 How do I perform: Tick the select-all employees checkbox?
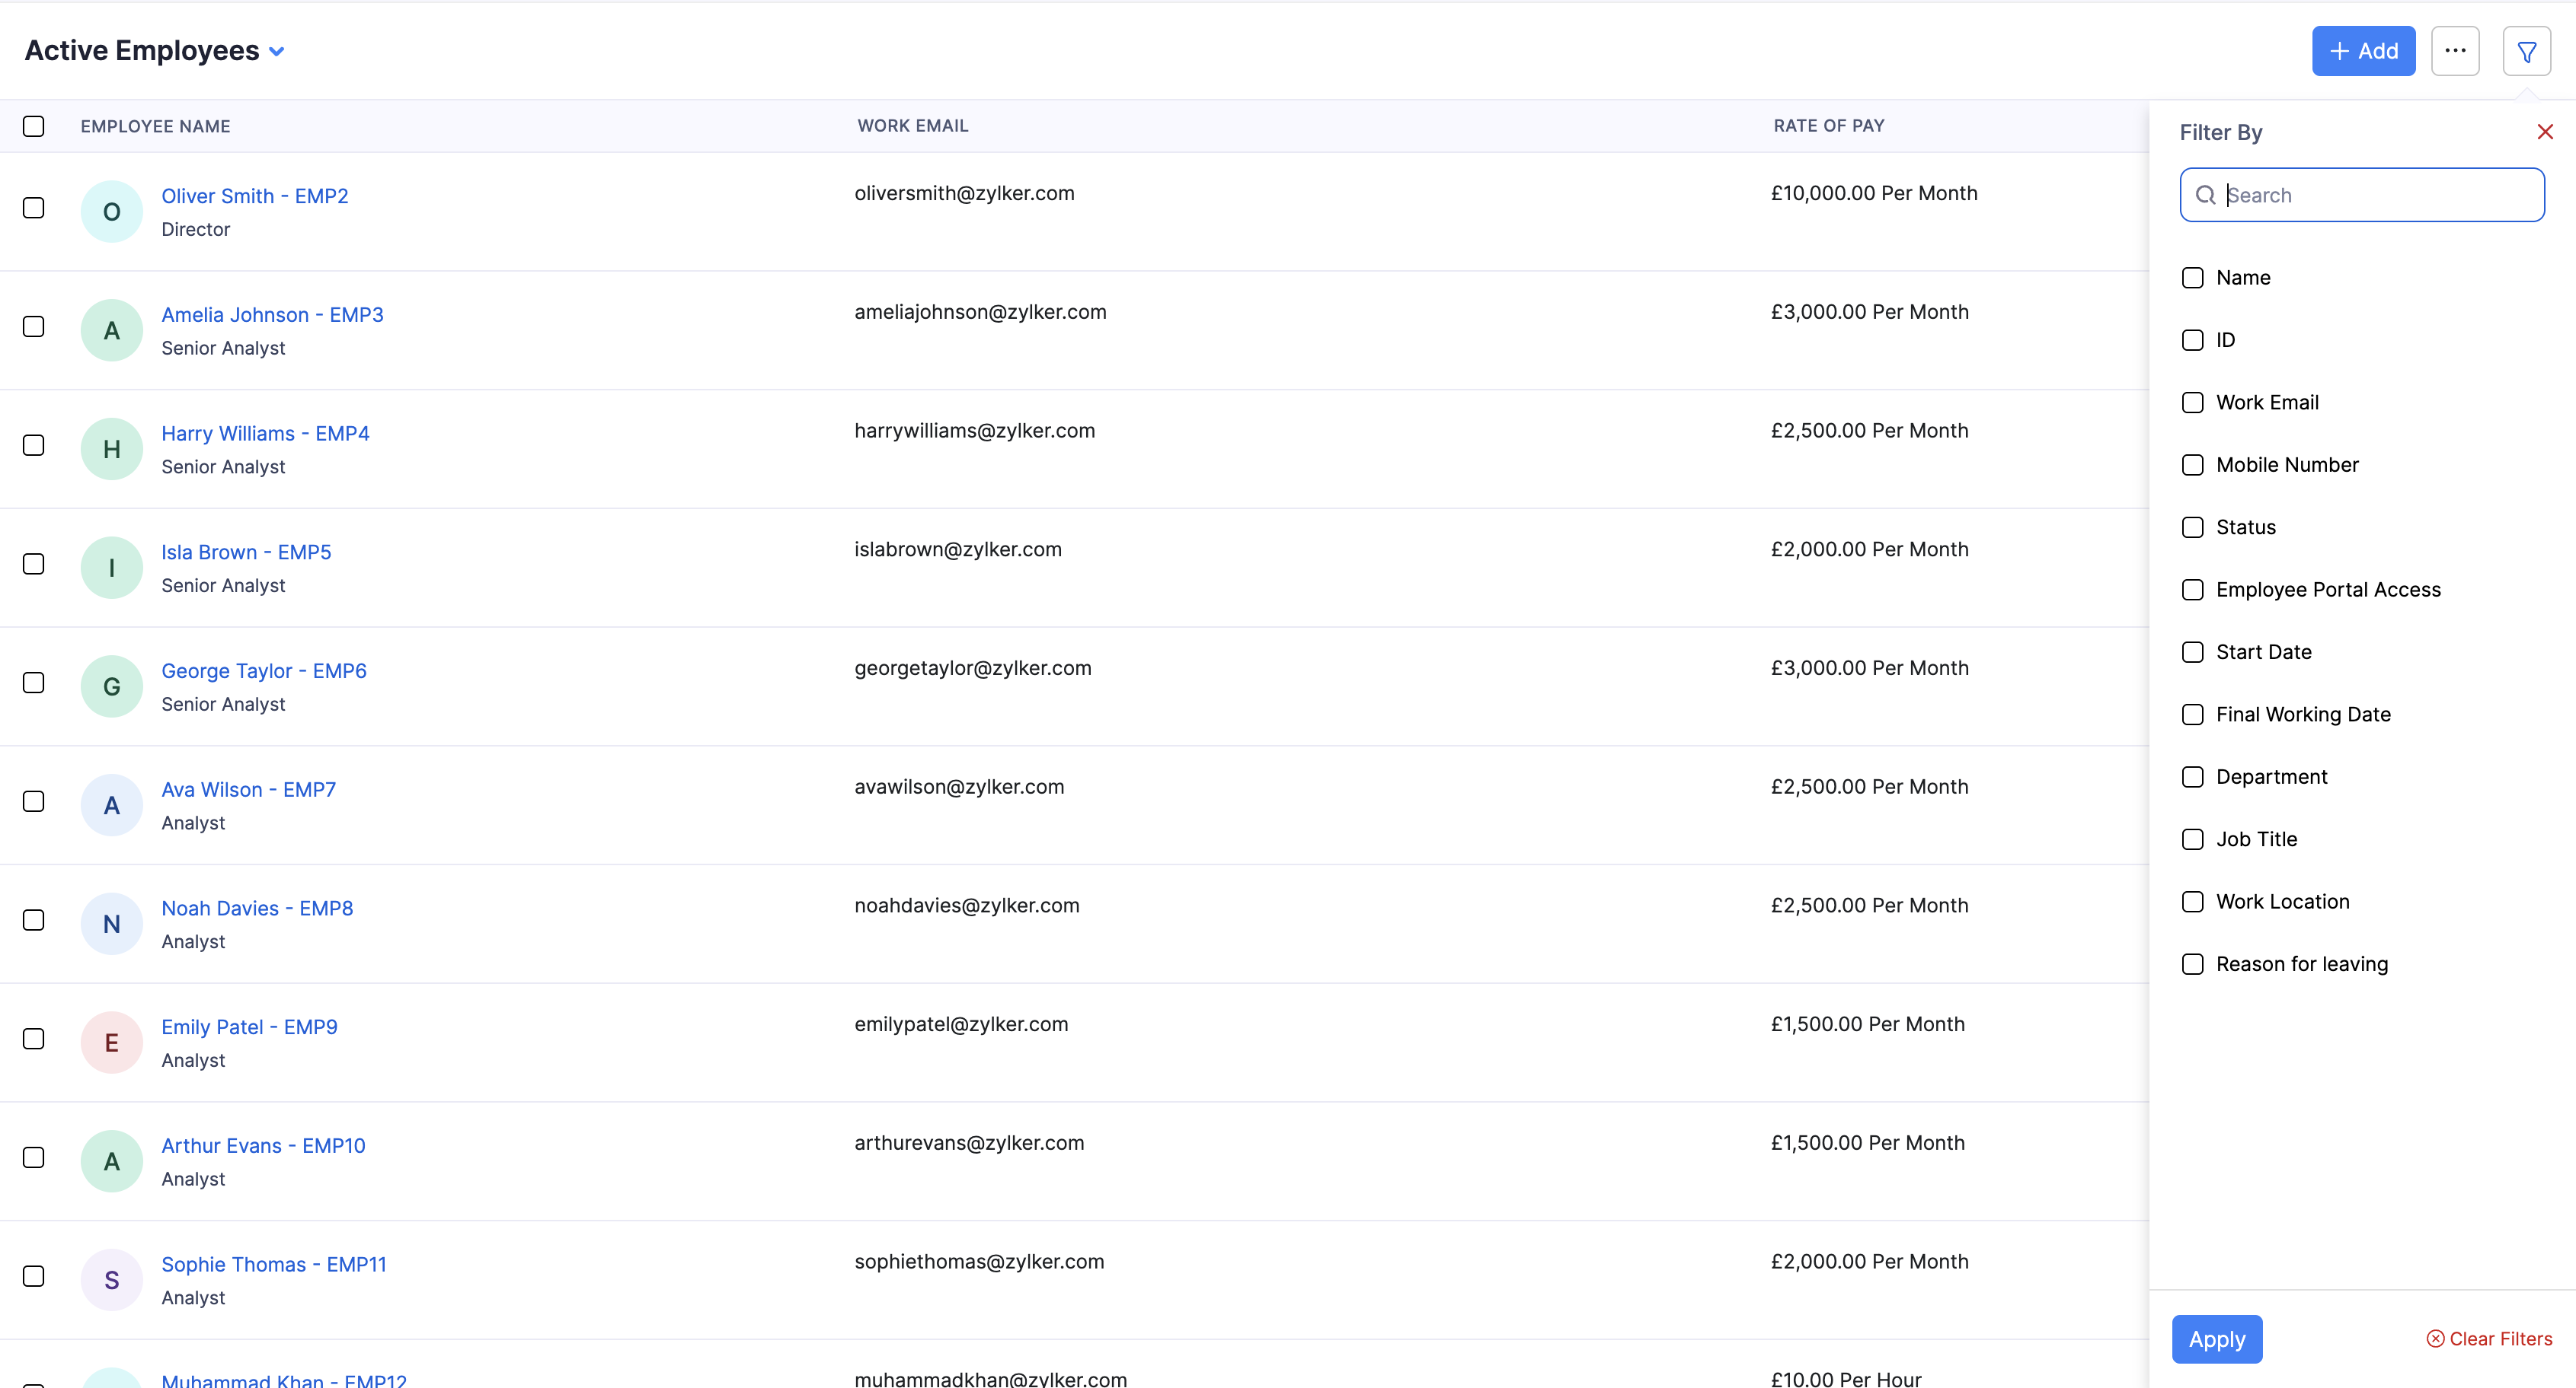click(x=34, y=126)
